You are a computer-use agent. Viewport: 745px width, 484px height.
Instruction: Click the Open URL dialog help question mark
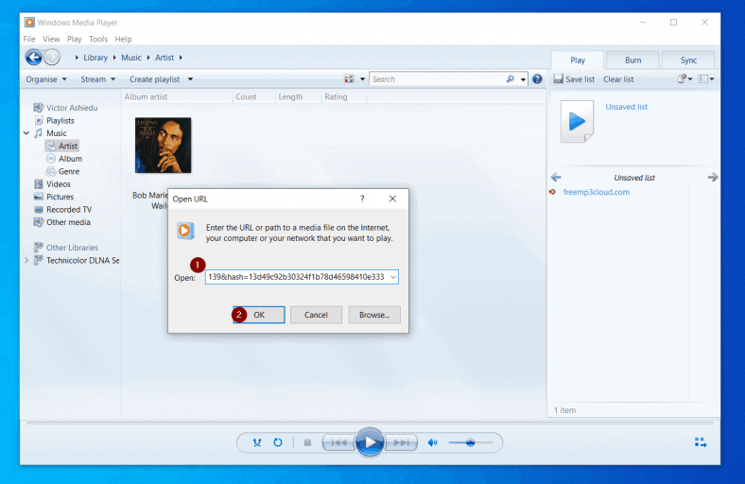362,199
